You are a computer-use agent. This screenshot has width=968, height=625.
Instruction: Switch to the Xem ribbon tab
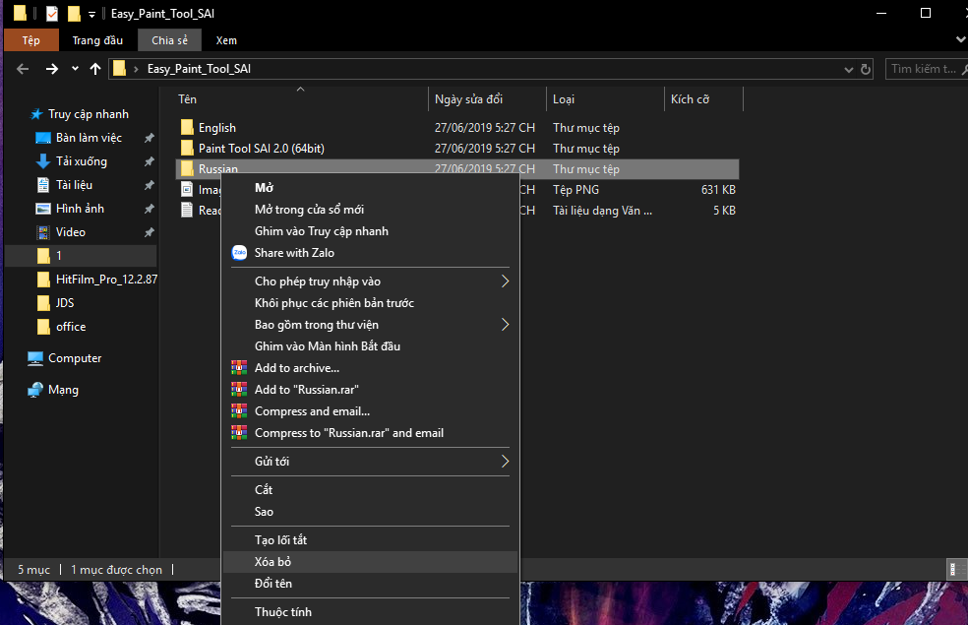226,40
